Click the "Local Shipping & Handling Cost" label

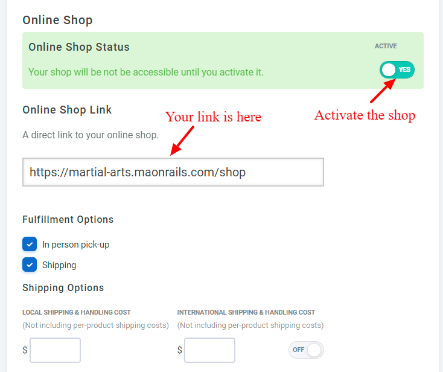[x=77, y=312]
